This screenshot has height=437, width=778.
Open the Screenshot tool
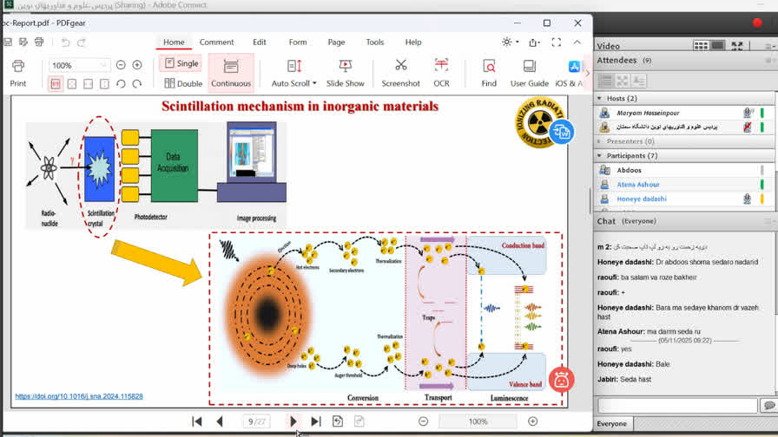tap(400, 73)
